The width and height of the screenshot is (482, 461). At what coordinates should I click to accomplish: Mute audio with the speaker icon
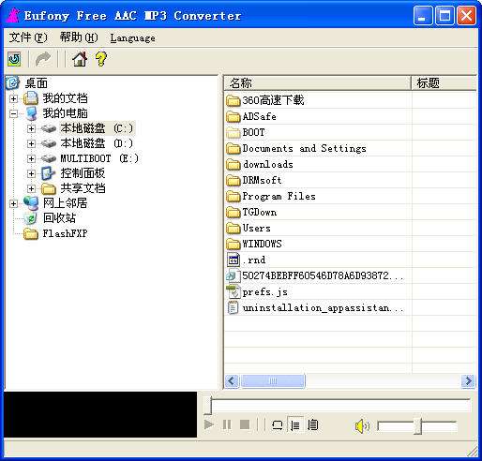[x=362, y=425]
